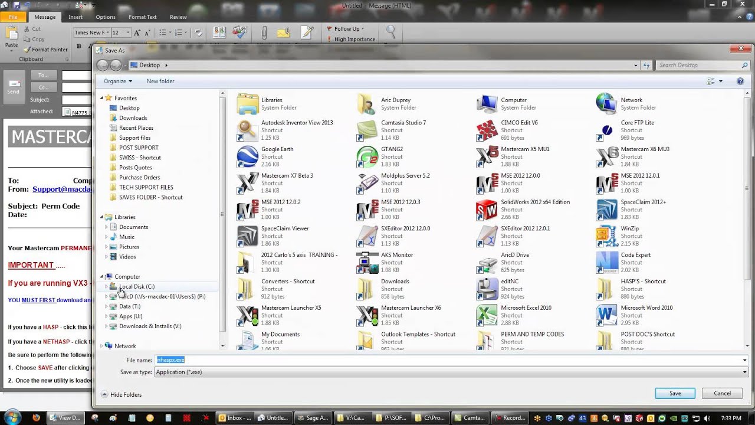Viewport: 755px width, 425px height.
Task: Expand the Network tree node
Action: [x=101, y=346]
